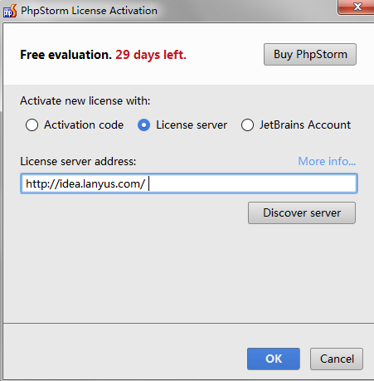
Task: Dismiss the dialog with Cancel
Action: pos(337,359)
